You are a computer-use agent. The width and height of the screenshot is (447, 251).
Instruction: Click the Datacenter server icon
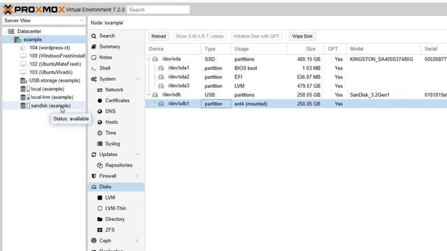11,31
